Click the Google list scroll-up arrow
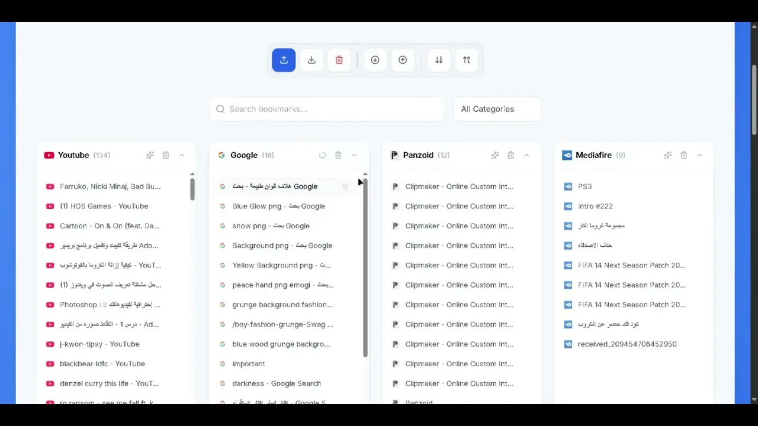758x426 pixels. [365, 174]
